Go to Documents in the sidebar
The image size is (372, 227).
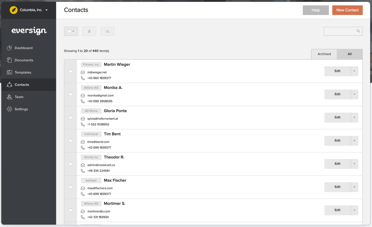click(24, 60)
